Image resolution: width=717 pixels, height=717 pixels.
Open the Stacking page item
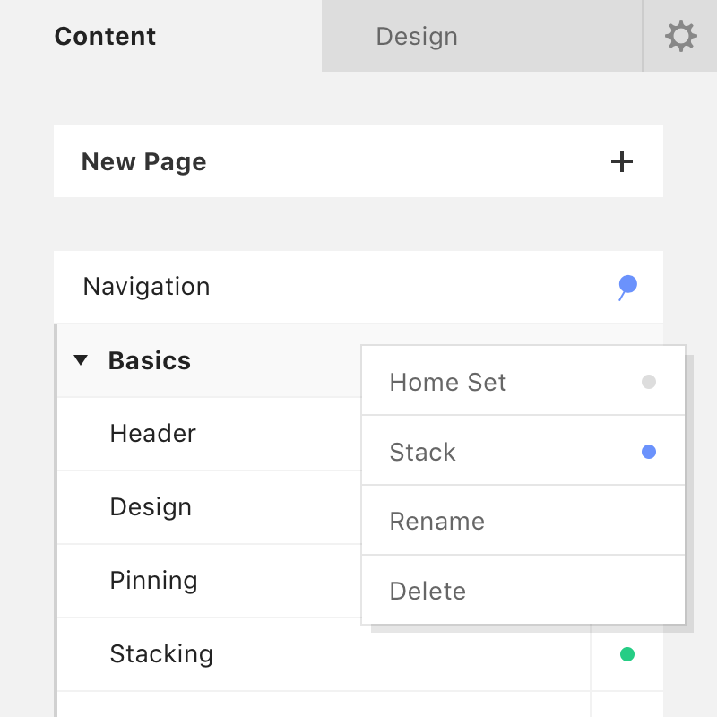(x=161, y=654)
